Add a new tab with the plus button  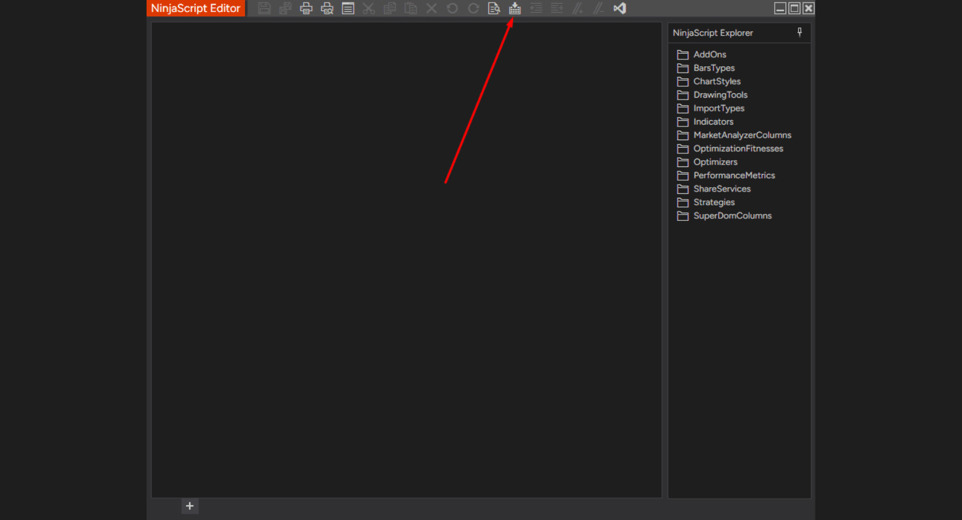click(190, 506)
